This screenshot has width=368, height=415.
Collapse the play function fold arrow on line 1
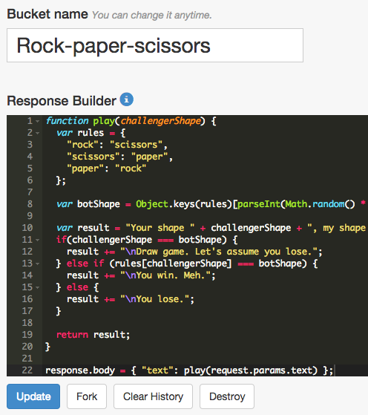[37, 121]
